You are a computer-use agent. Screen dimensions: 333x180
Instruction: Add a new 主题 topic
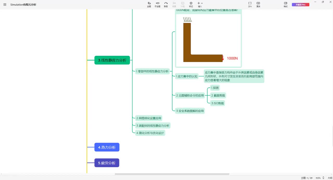(149, 4)
